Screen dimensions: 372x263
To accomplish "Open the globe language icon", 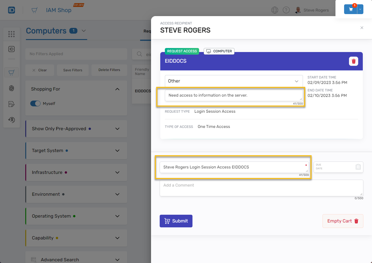I will click(275, 10).
